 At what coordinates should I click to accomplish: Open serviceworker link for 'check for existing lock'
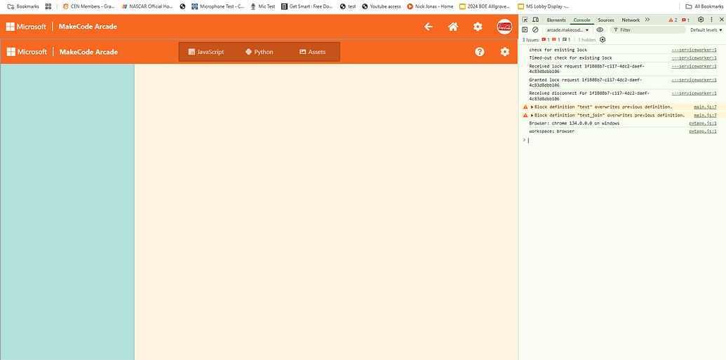(x=694, y=50)
